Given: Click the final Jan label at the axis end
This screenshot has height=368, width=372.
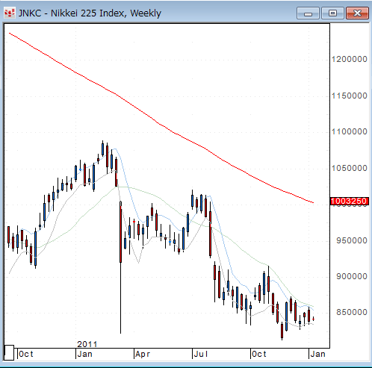Looking at the screenshot, I should pyautogui.click(x=317, y=354).
